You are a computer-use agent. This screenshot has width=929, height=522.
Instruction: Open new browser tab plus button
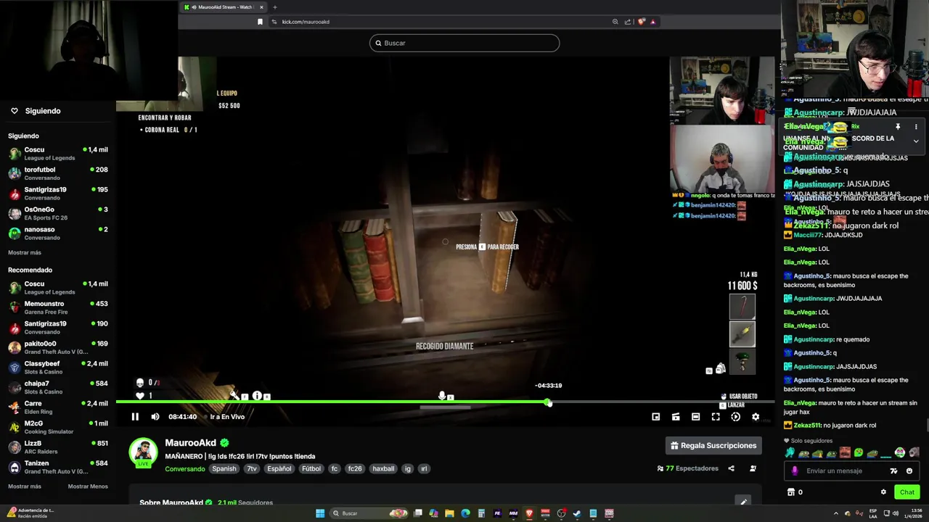274,7
